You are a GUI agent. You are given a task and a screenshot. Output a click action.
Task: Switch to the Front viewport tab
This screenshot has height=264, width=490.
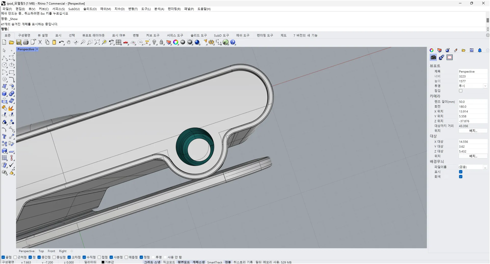pos(51,251)
